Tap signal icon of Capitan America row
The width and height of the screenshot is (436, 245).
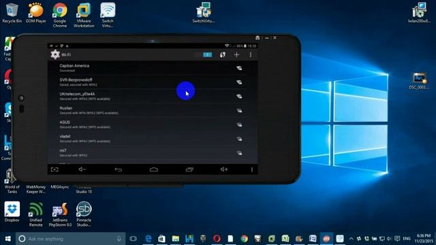[239, 68]
